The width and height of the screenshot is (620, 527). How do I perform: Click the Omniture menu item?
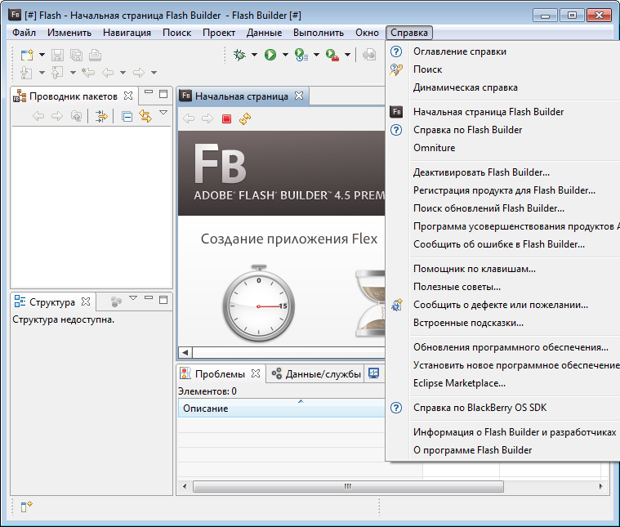(x=434, y=148)
